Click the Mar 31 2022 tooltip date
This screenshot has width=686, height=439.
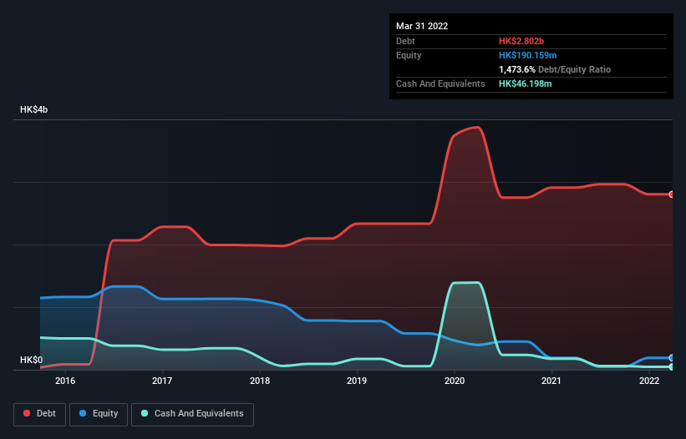pos(422,26)
